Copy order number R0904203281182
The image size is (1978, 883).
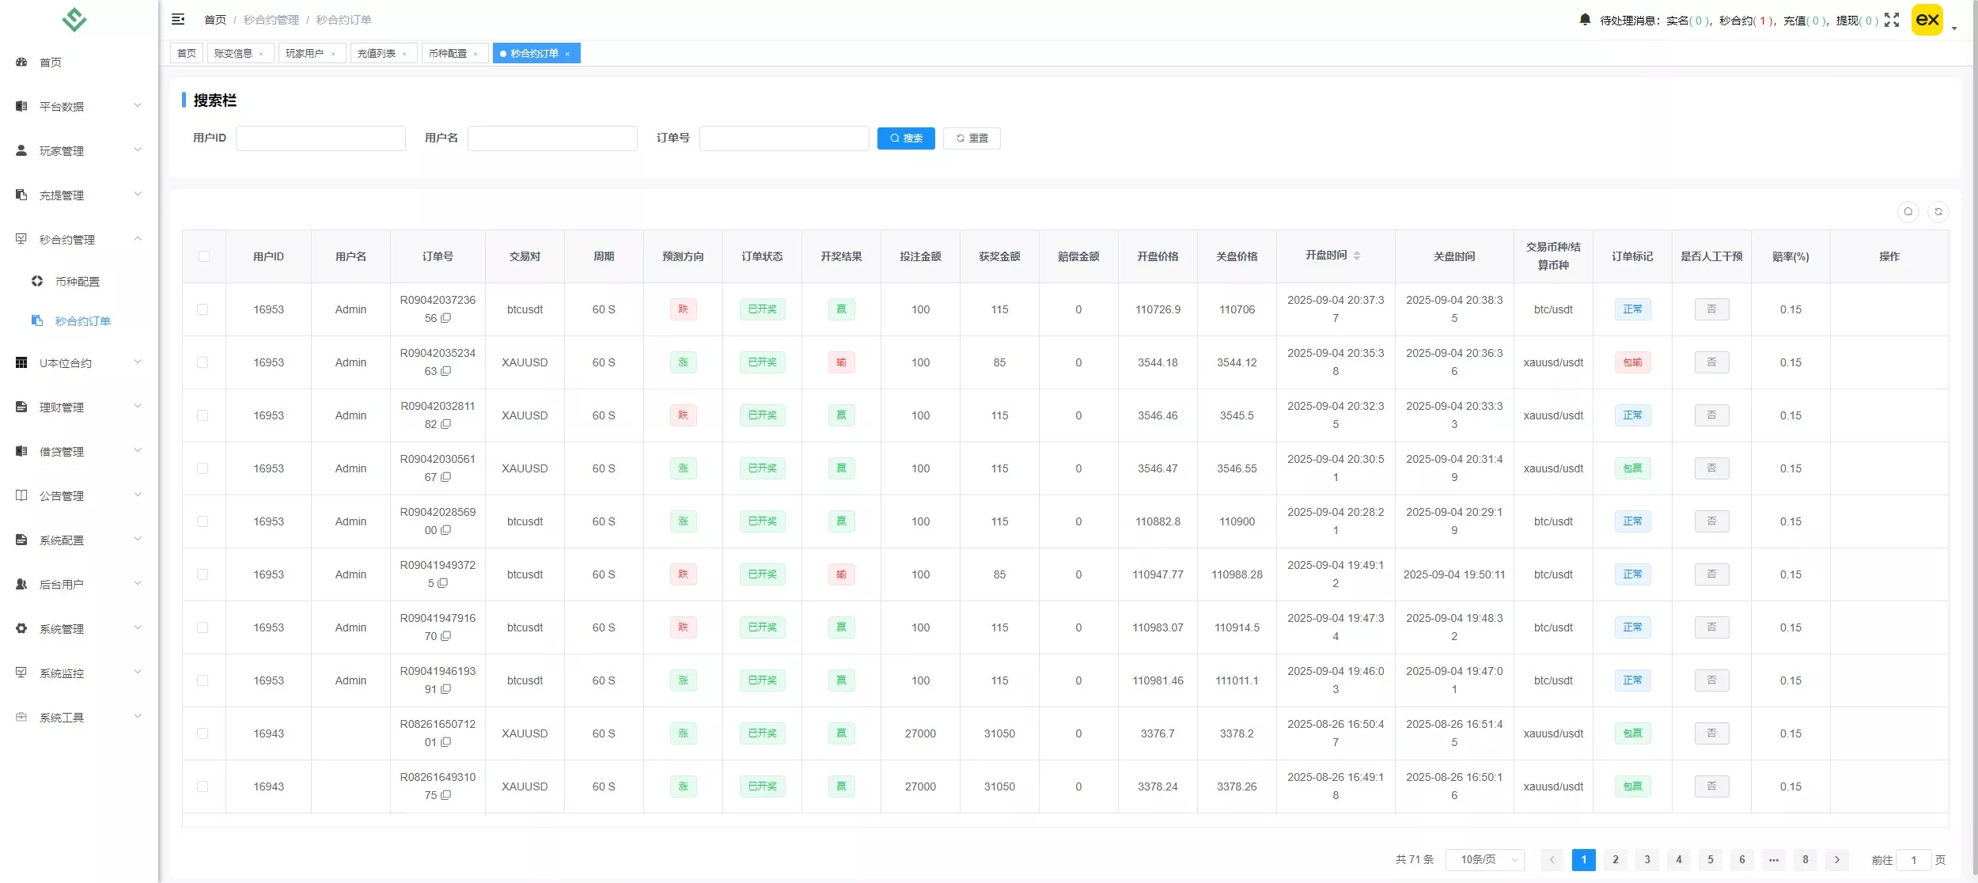[446, 424]
